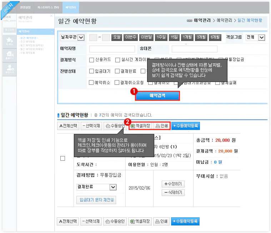271x233 pixels.
Task: Open the 결제완료 status dropdown in reservation row
Action: (x=96, y=187)
